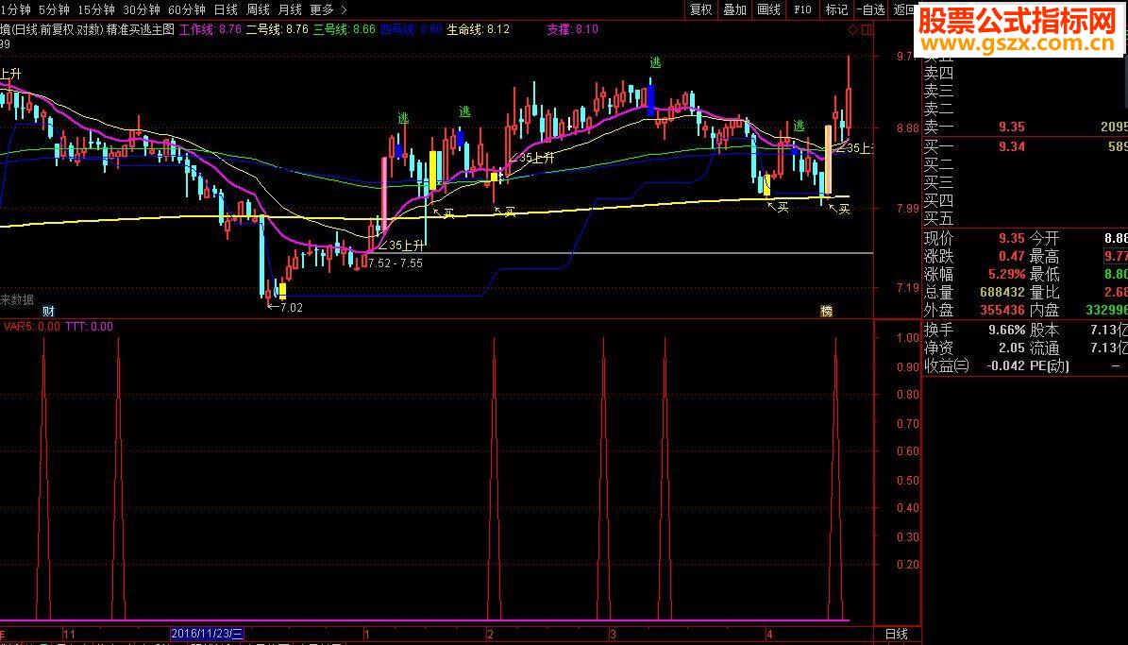This screenshot has width=1128, height=645.
Task: Switch to the 1分钟 period tab
Action: (x=15, y=9)
